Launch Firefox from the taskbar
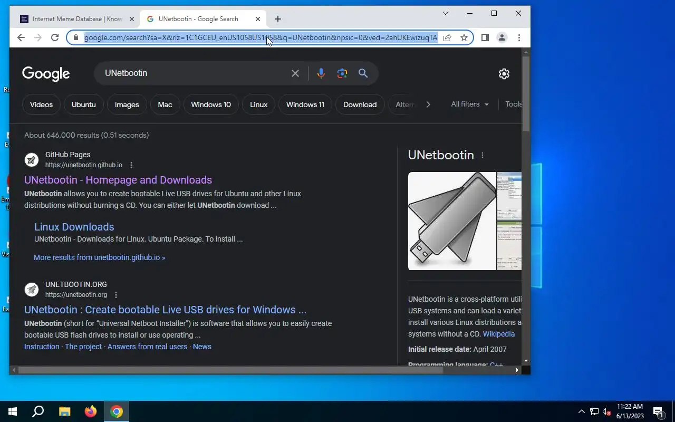Image resolution: width=675 pixels, height=422 pixels. (91, 411)
